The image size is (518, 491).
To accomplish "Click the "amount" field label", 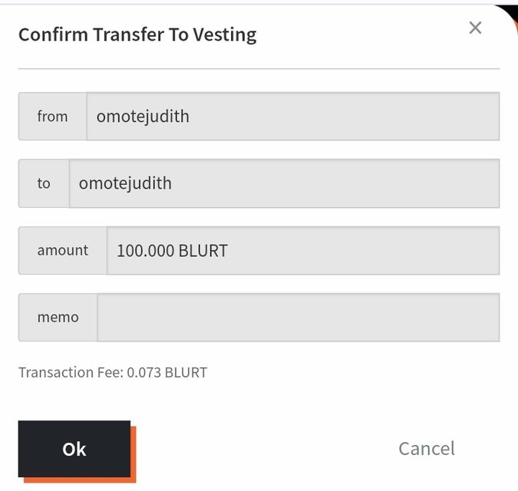I will (62, 250).
